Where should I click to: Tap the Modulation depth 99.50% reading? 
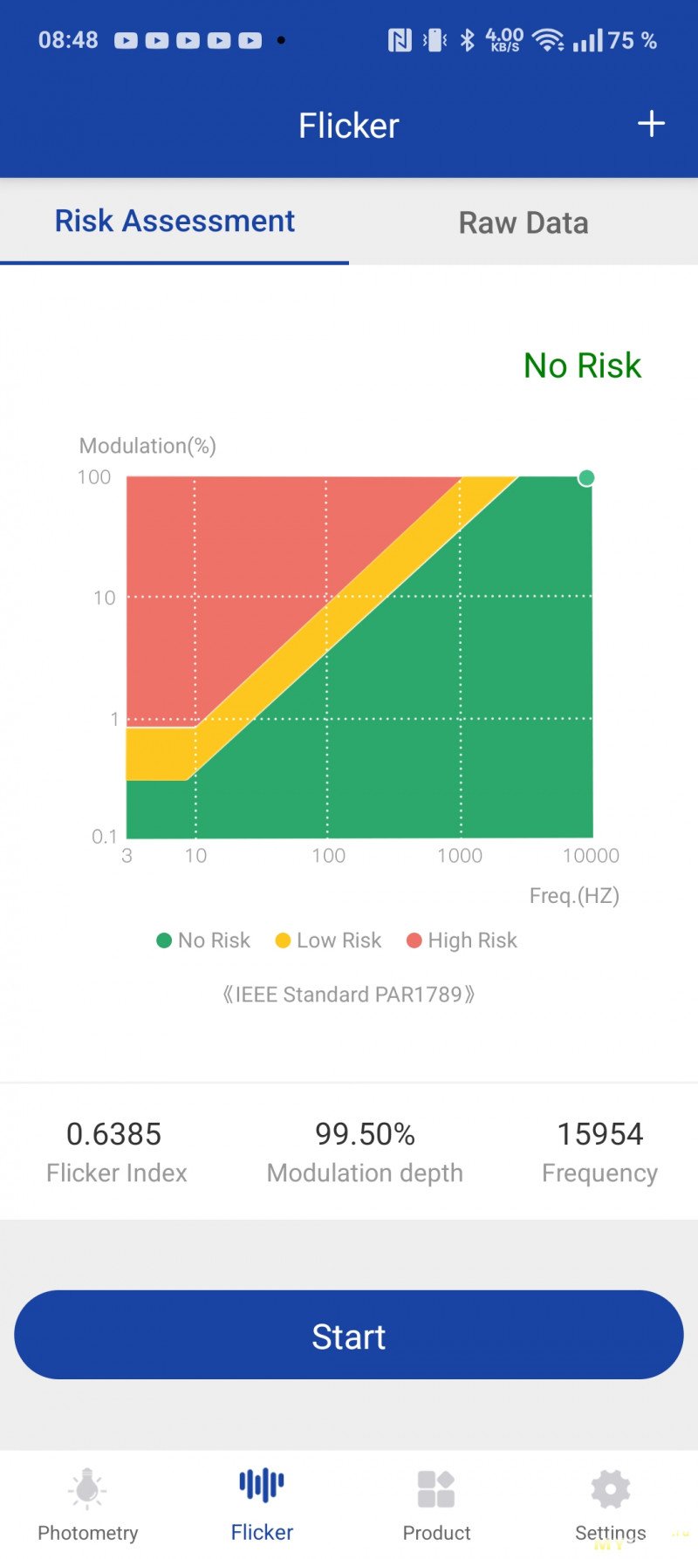point(365,1134)
